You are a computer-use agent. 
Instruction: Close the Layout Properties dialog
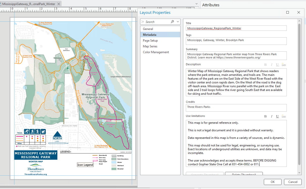(299, 12)
